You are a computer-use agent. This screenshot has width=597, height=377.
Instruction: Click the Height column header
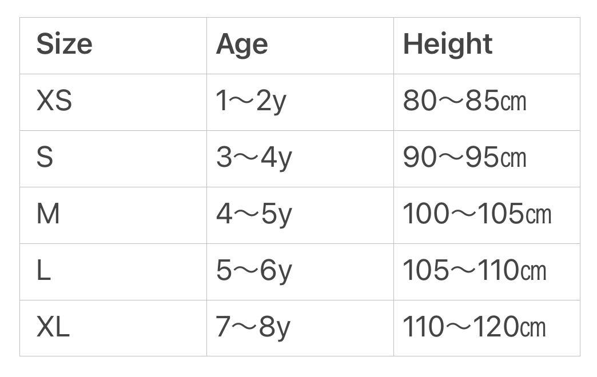pos(448,45)
